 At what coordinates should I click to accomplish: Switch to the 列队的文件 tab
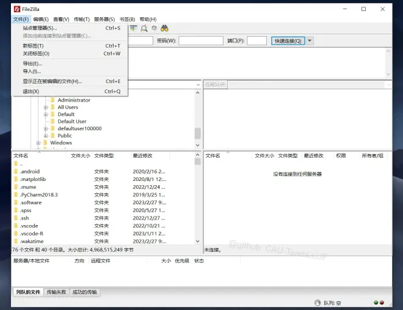[28, 292]
